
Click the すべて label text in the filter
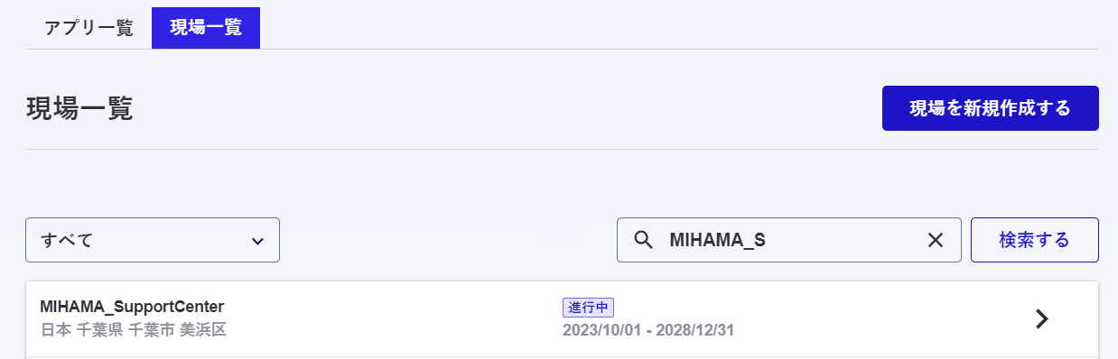(68, 240)
